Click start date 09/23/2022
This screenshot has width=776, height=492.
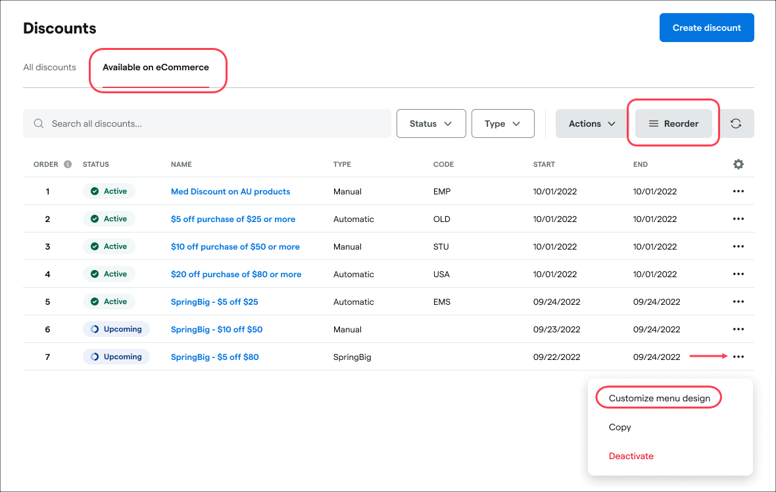pos(557,329)
